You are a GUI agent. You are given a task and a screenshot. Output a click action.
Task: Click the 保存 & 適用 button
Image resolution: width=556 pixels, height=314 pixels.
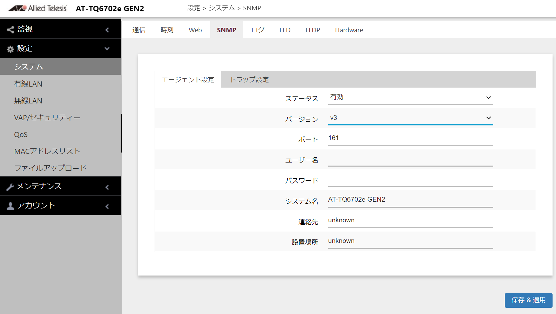pyautogui.click(x=529, y=300)
